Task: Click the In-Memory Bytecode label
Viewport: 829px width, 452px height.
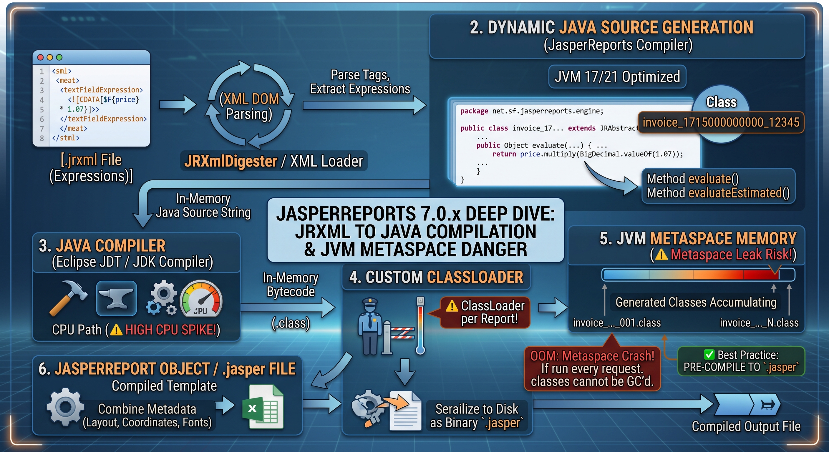Action: click(291, 285)
